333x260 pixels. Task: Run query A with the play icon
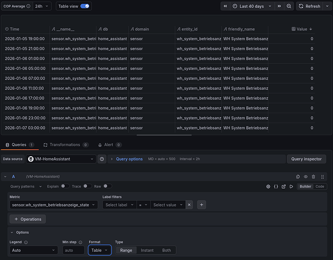click(x=291, y=186)
